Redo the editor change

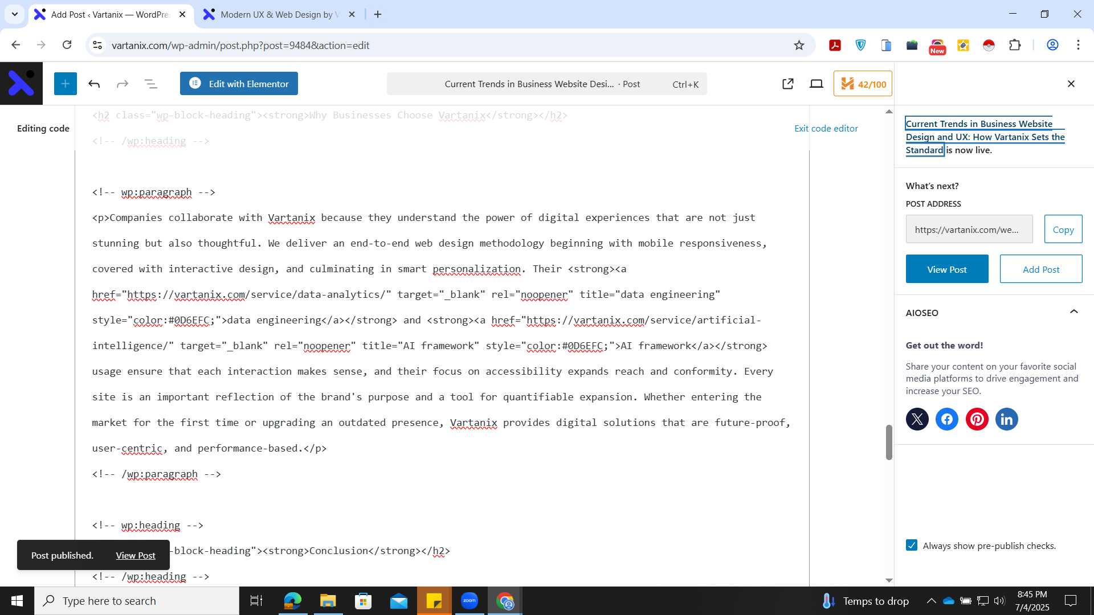pos(122,84)
